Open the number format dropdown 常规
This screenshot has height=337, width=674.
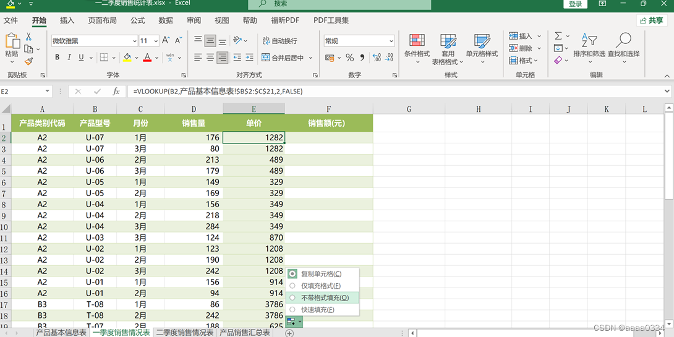tap(391, 41)
